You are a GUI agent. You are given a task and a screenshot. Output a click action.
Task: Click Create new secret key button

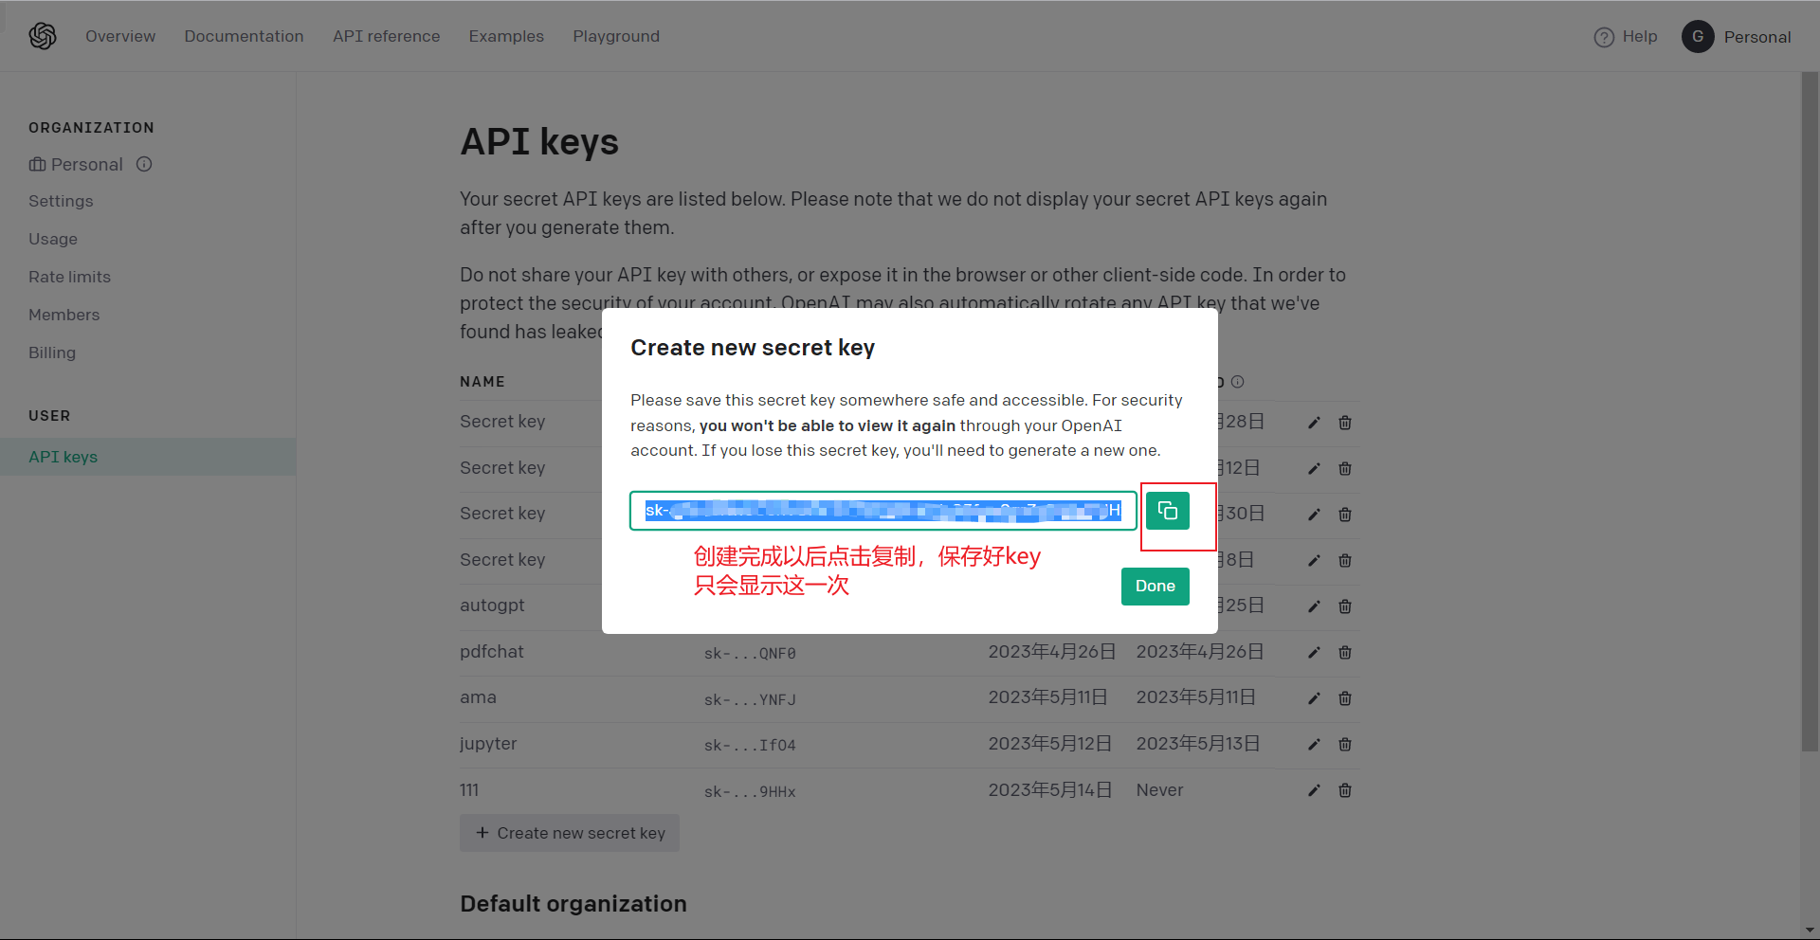(570, 833)
